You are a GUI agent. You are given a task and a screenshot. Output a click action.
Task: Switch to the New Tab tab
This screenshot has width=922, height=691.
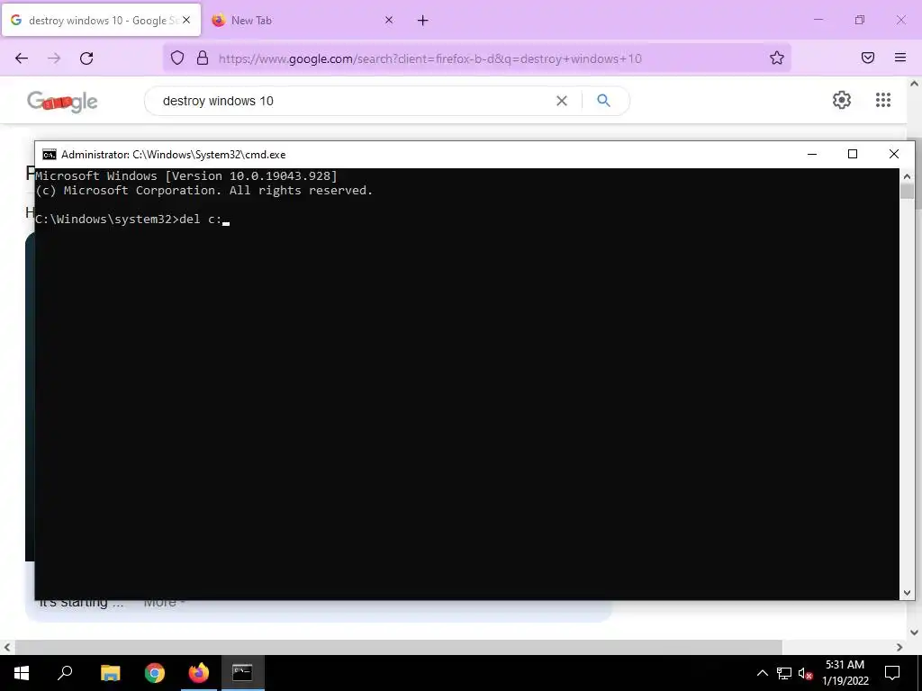pos(303,20)
